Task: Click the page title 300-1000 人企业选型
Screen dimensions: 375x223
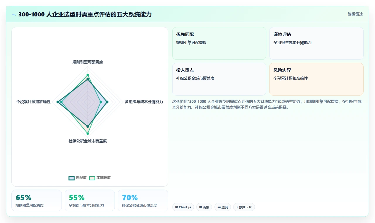Action: pyautogui.click(x=85, y=14)
